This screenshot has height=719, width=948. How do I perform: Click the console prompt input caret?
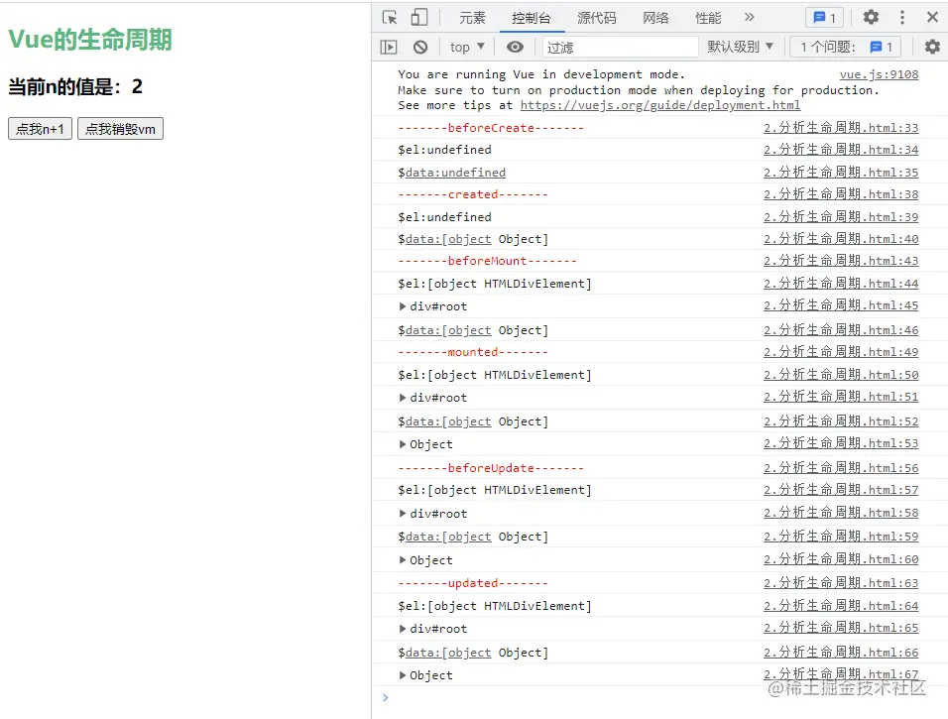point(386,698)
